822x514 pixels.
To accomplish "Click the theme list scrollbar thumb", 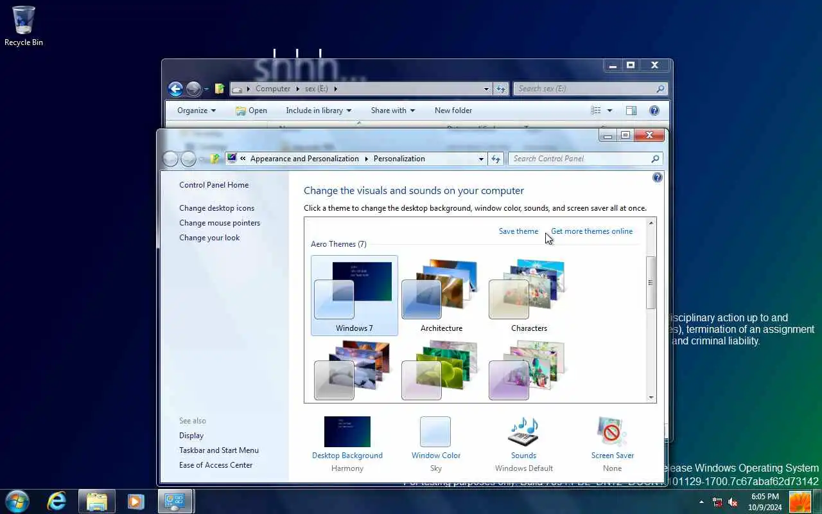I will (x=651, y=282).
